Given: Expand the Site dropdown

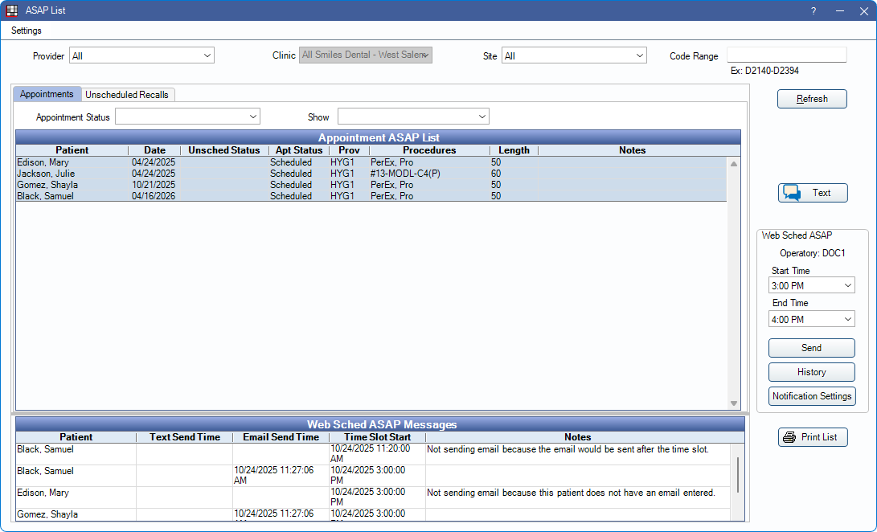Looking at the screenshot, I should click(x=574, y=55).
